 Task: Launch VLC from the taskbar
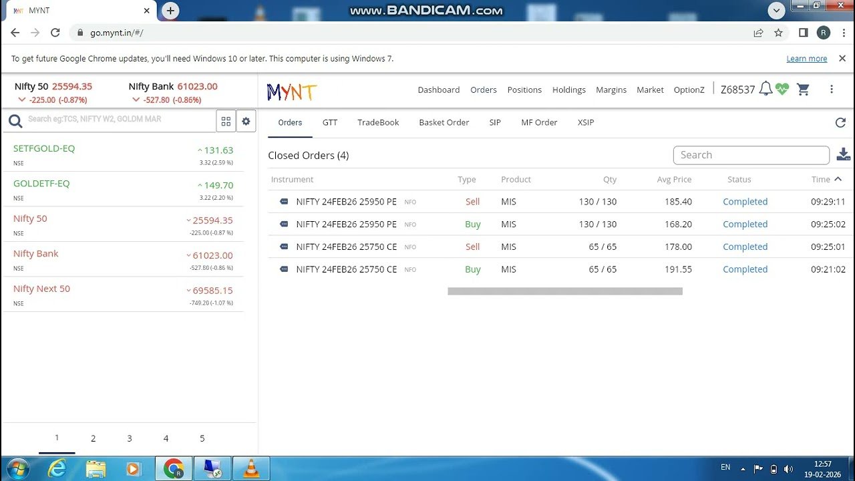[x=251, y=468]
